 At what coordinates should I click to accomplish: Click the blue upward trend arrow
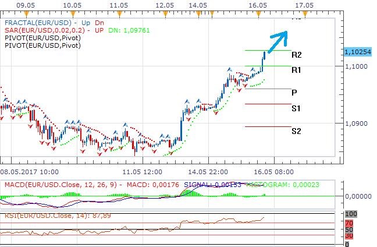click(278, 40)
